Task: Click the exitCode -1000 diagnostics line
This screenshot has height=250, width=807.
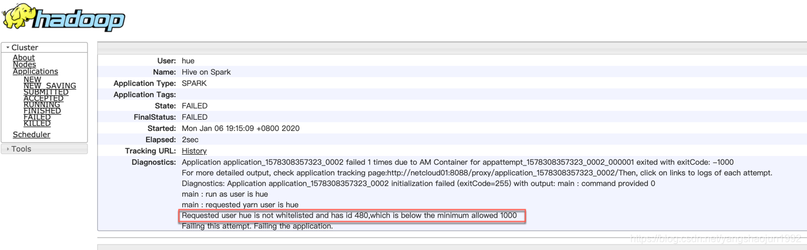Action: (x=457, y=162)
